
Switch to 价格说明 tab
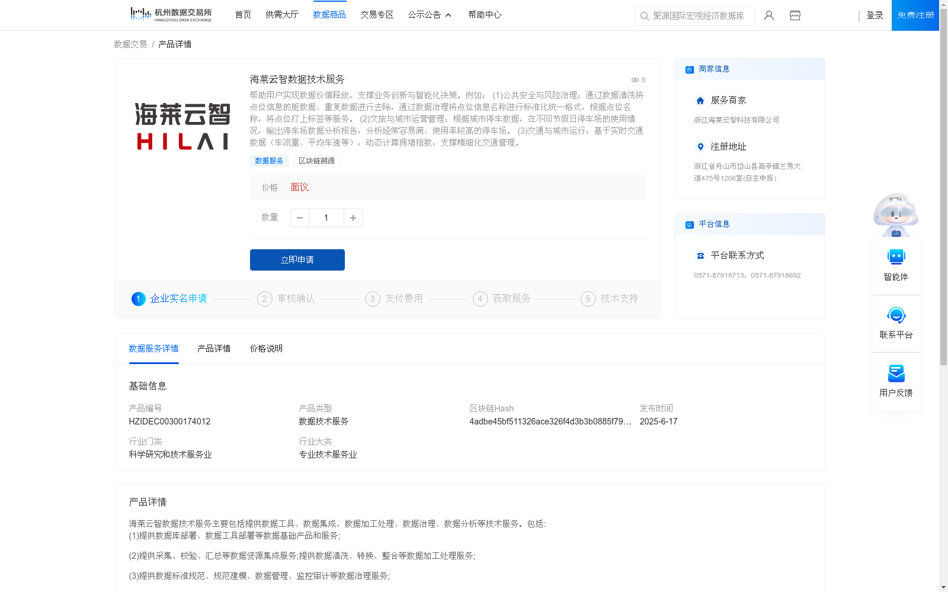pyautogui.click(x=266, y=349)
